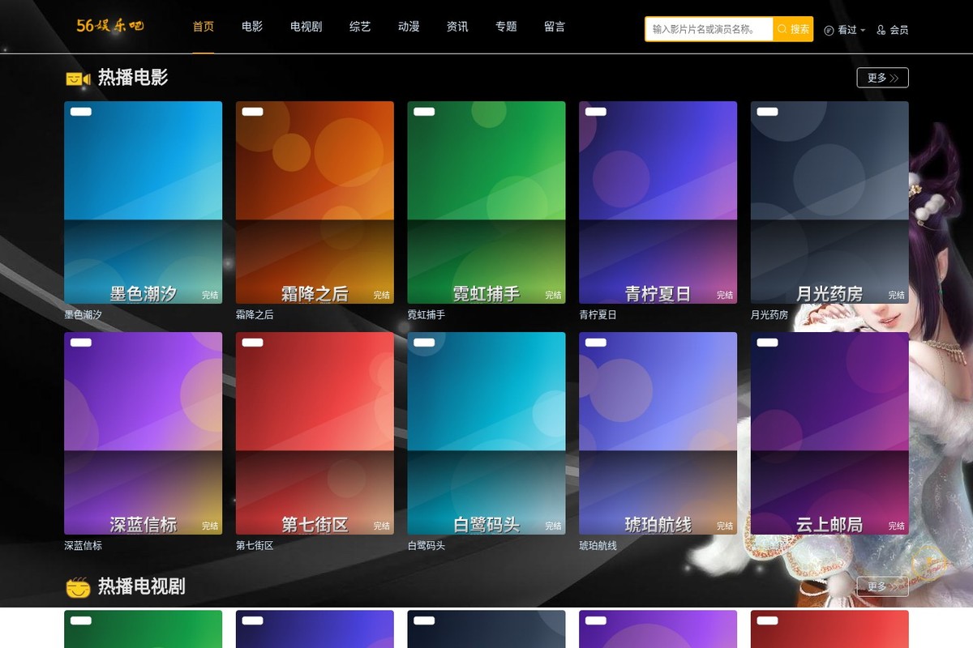Click the 月光药房 title link below poster

pyautogui.click(x=769, y=314)
